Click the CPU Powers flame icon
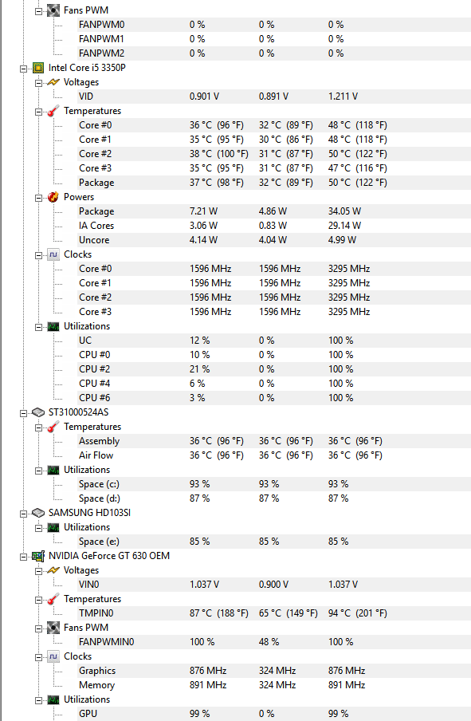 [x=53, y=197]
